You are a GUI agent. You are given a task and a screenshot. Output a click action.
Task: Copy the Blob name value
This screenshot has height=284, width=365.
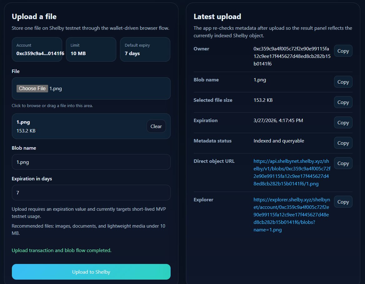pos(343,82)
